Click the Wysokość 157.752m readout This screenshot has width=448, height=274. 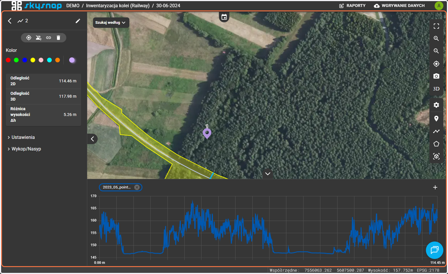pyautogui.click(x=391, y=270)
